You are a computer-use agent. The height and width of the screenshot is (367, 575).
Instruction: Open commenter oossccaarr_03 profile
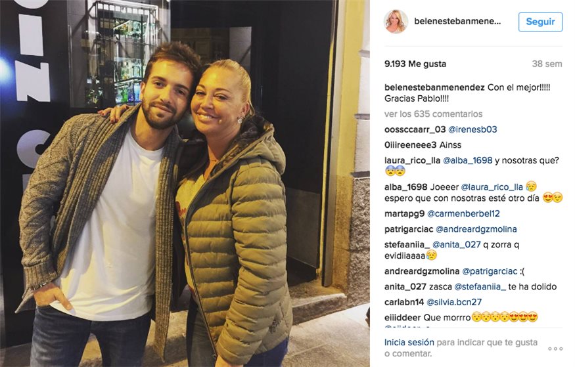tap(415, 129)
